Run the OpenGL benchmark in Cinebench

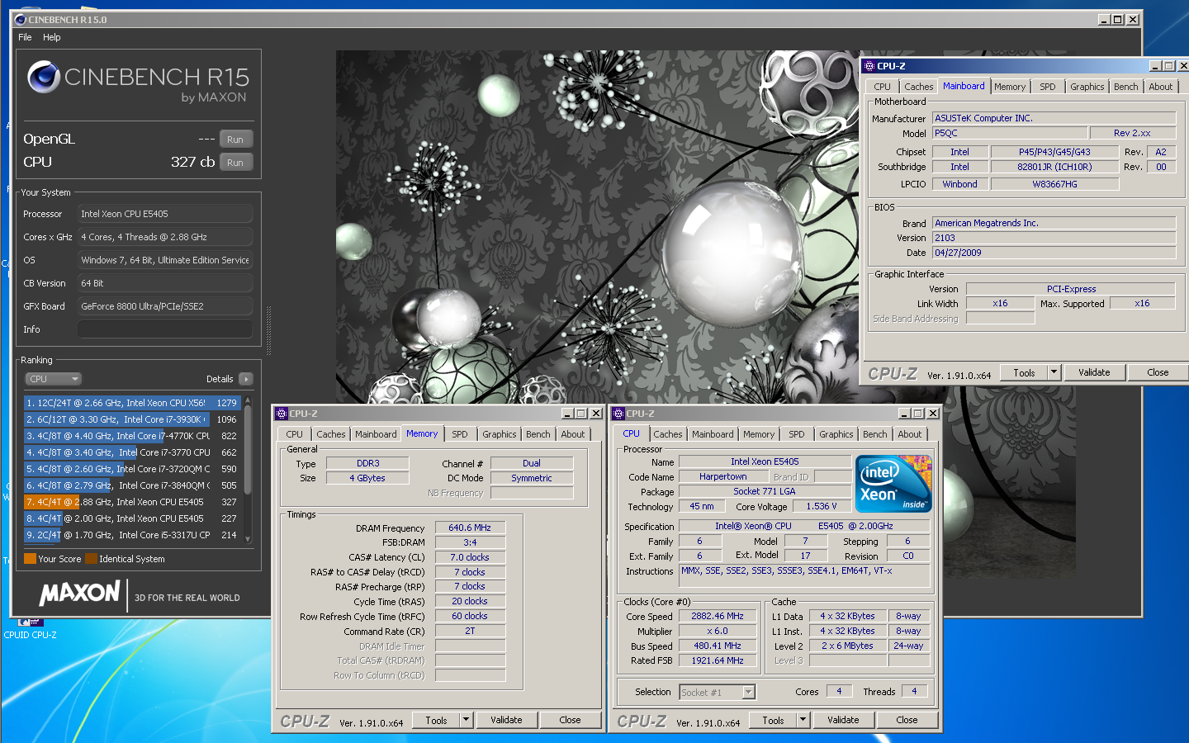(x=235, y=140)
